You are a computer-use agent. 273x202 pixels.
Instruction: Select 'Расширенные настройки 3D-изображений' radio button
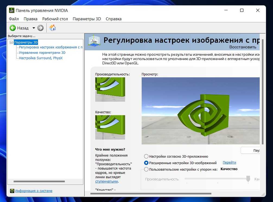[x=147, y=163]
